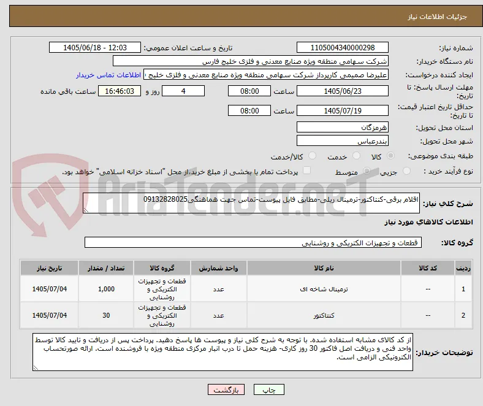The height and width of the screenshot is (406, 483).
Task: Click the remaining time field 16:46:03
Action: (120, 91)
